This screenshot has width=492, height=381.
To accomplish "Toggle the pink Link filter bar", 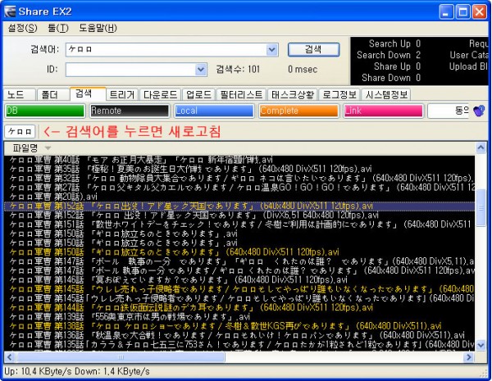I will click(383, 111).
